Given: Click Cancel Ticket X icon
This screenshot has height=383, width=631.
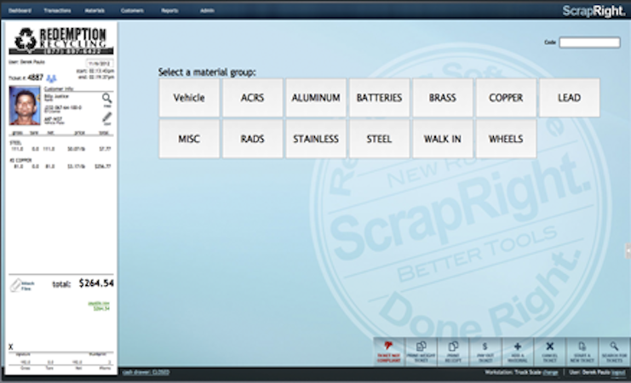Looking at the screenshot, I should tap(550, 346).
